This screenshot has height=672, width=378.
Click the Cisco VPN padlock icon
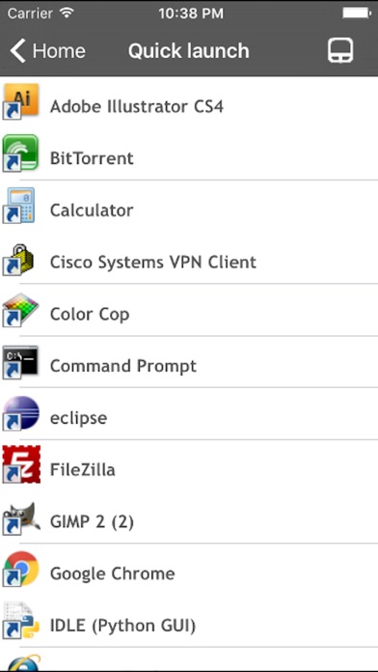pyautogui.click(x=19, y=260)
